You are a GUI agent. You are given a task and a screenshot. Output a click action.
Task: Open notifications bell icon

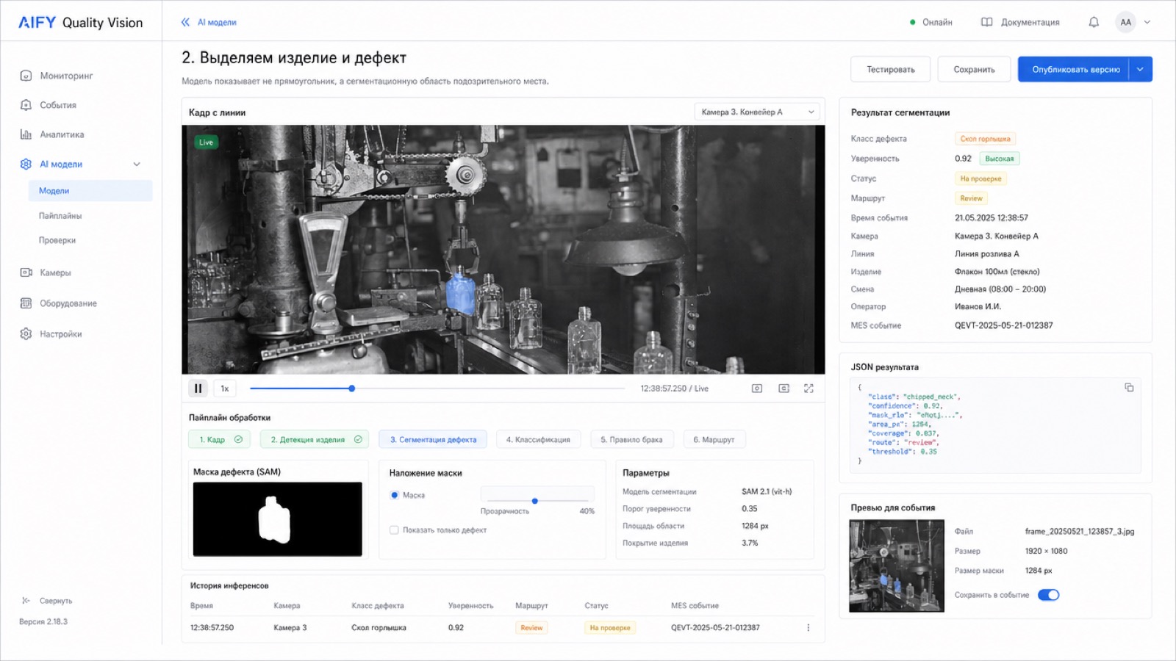1094,22
